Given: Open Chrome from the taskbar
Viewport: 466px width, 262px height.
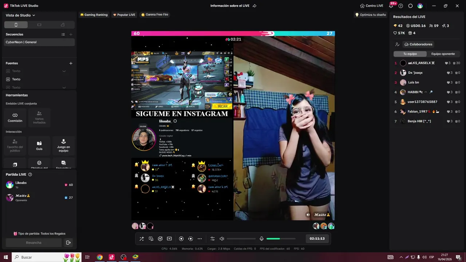Looking at the screenshot, I should coord(99,257).
